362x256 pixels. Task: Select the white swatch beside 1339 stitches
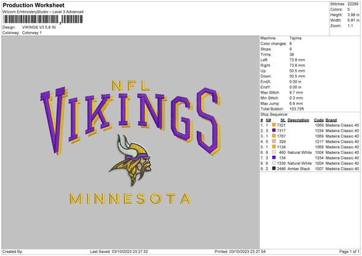click(274, 163)
